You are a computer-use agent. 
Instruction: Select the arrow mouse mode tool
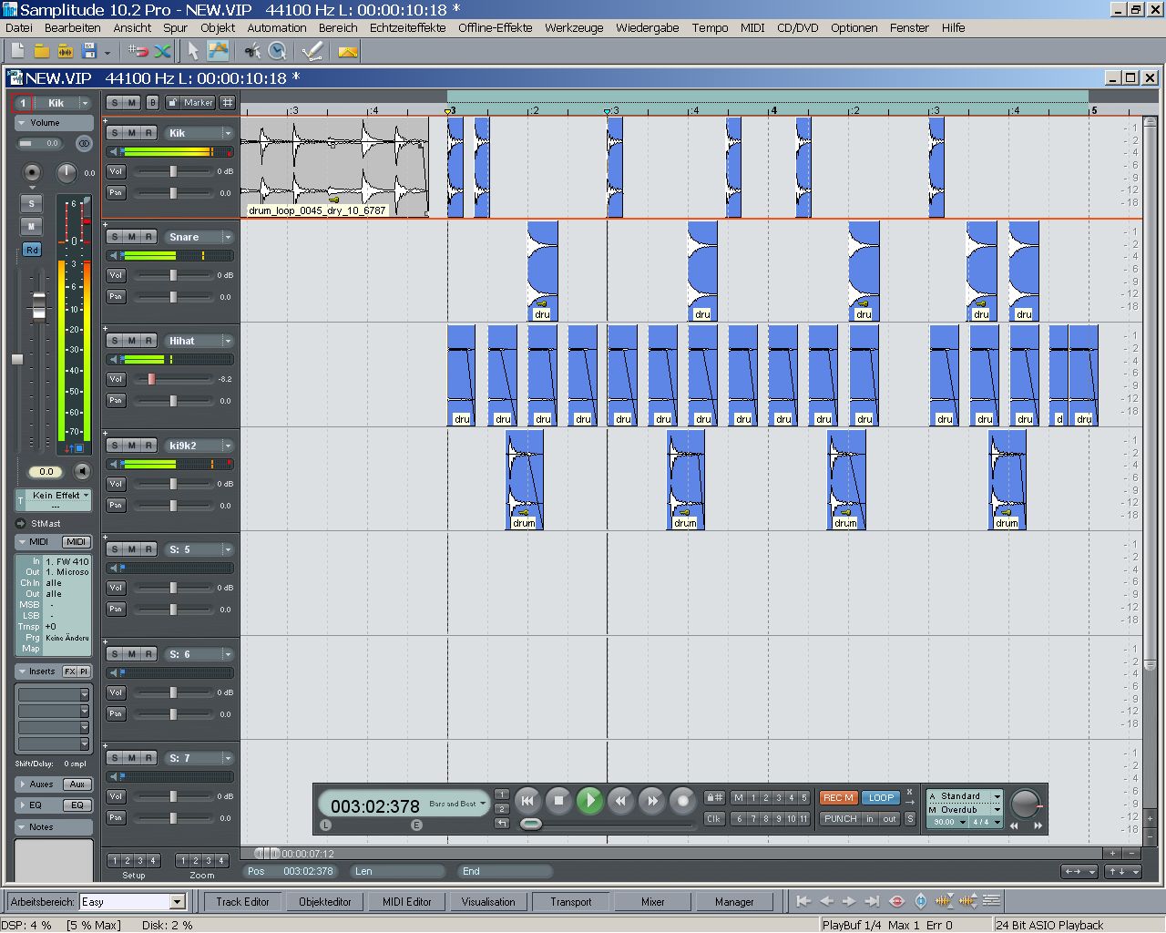coord(193,51)
